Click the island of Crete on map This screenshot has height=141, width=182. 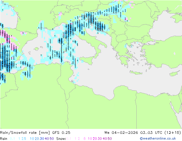(x=136, y=73)
